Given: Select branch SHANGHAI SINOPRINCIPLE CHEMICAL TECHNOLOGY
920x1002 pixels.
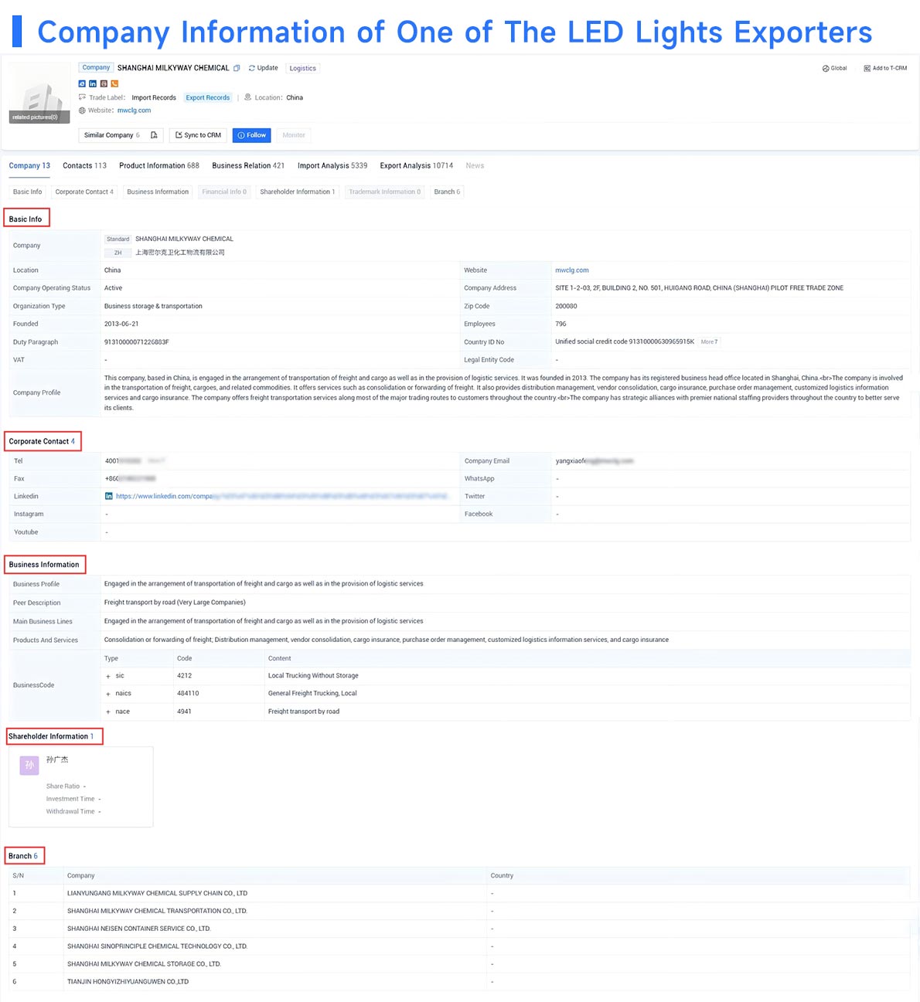Looking at the screenshot, I should click(x=157, y=946).
